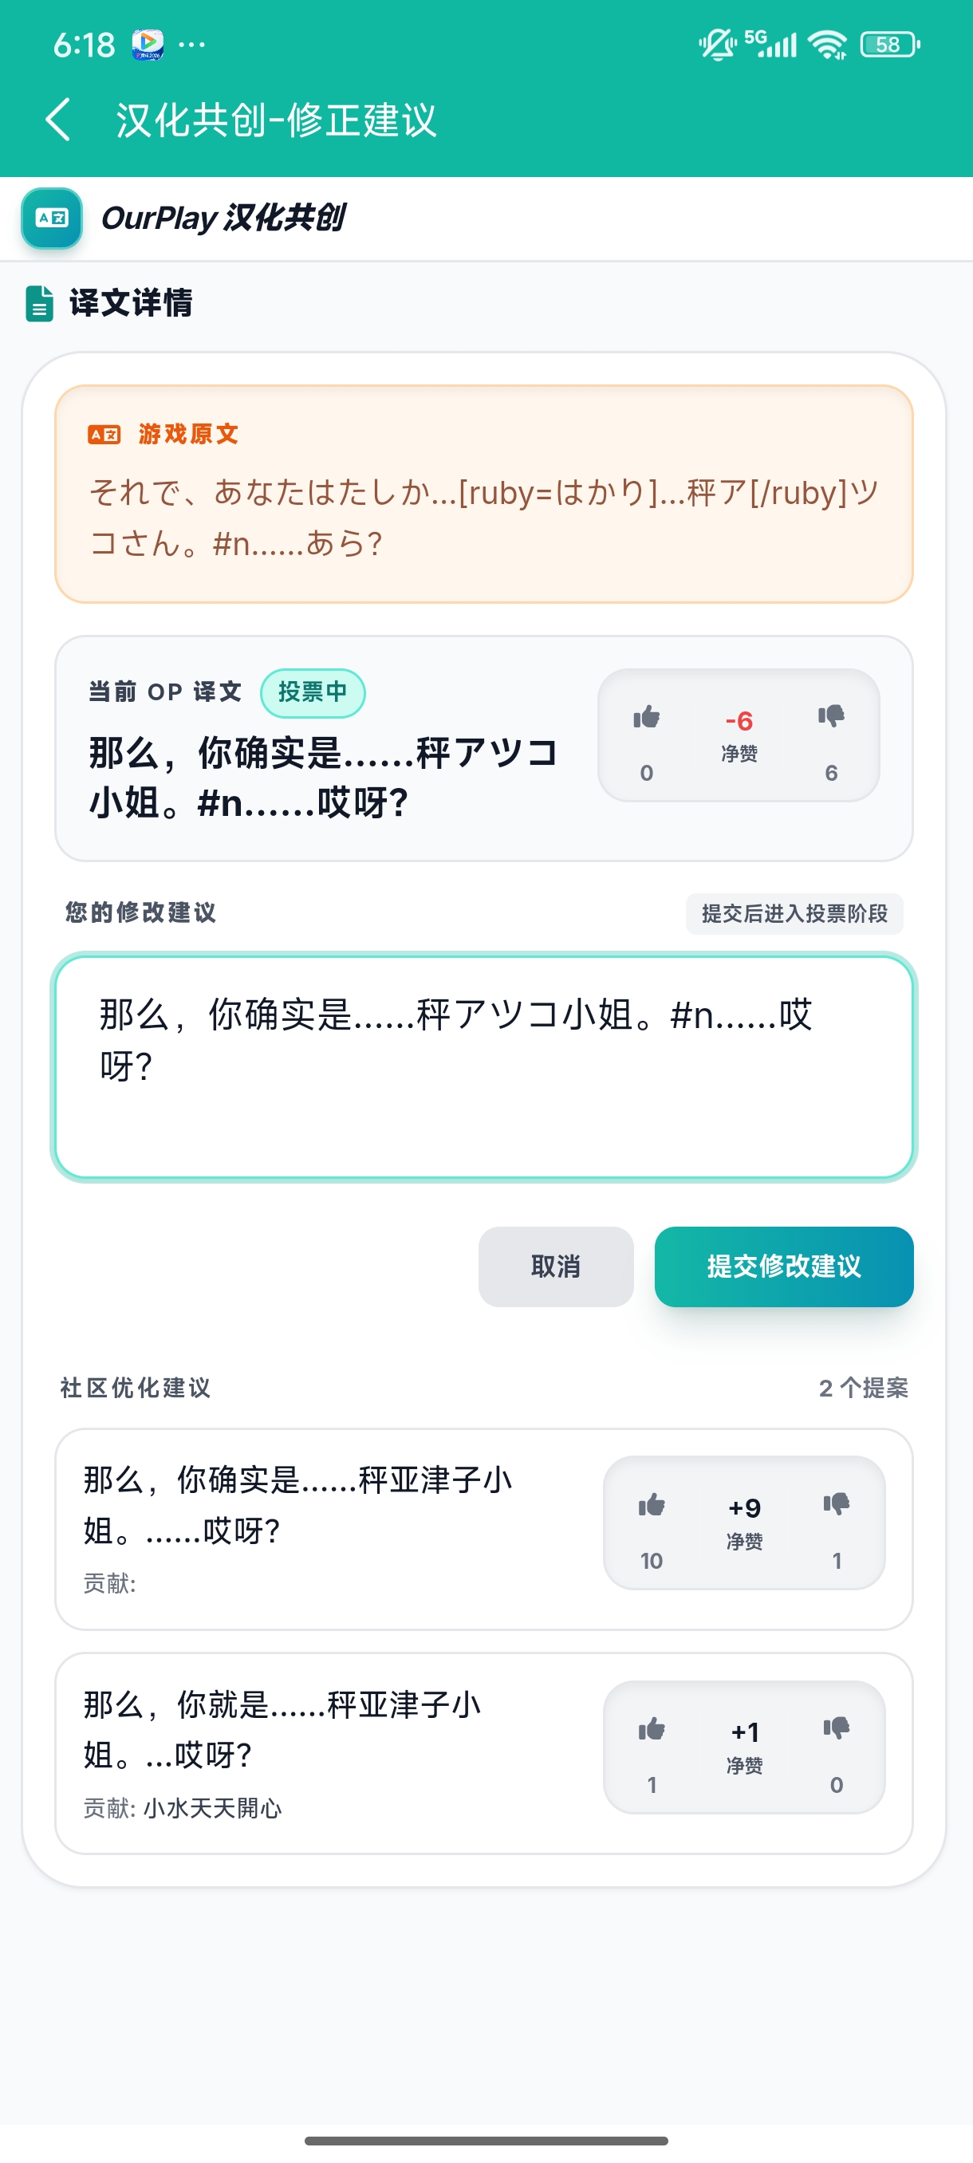The image size is (973, 2163).
Task: Downvote the current OP translation
Action: [831, 716]
